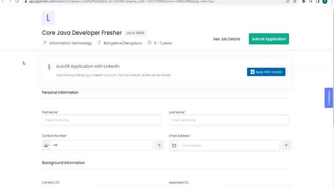Click the Background Information heading
Viewport: 334px width, 188px height.
pos(63,162)
